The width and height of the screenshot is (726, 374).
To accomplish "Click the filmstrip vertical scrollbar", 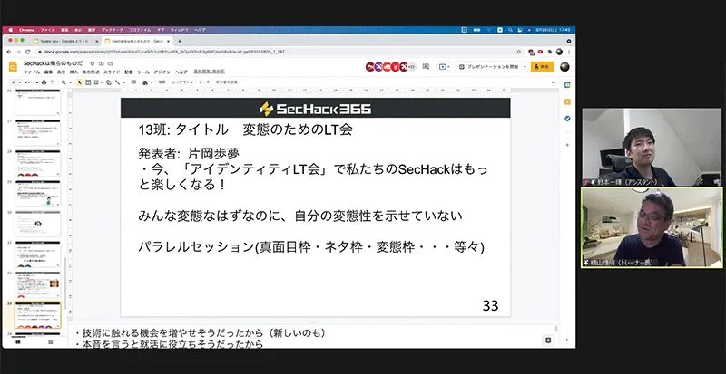I will click(x=65, y=283).
